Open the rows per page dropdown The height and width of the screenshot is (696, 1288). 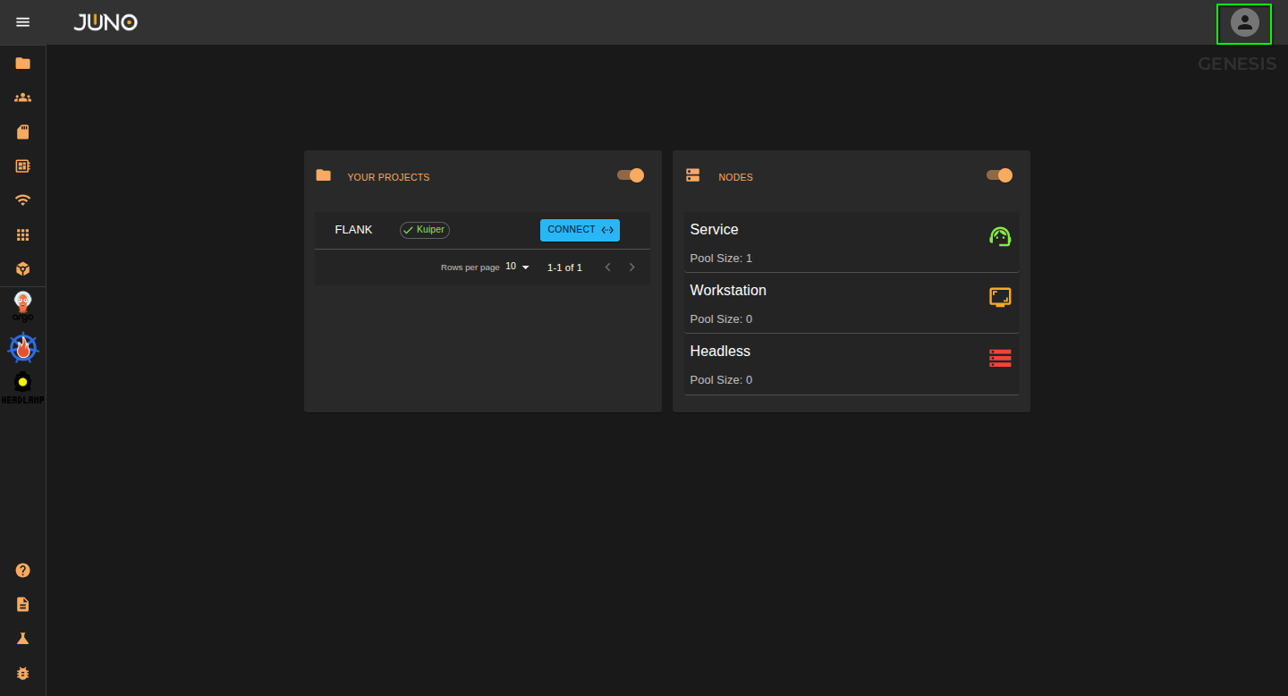click(514, 266)
